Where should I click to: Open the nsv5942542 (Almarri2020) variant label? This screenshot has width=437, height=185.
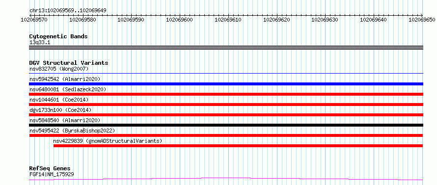pyautogui.click(x=65, y=79)
